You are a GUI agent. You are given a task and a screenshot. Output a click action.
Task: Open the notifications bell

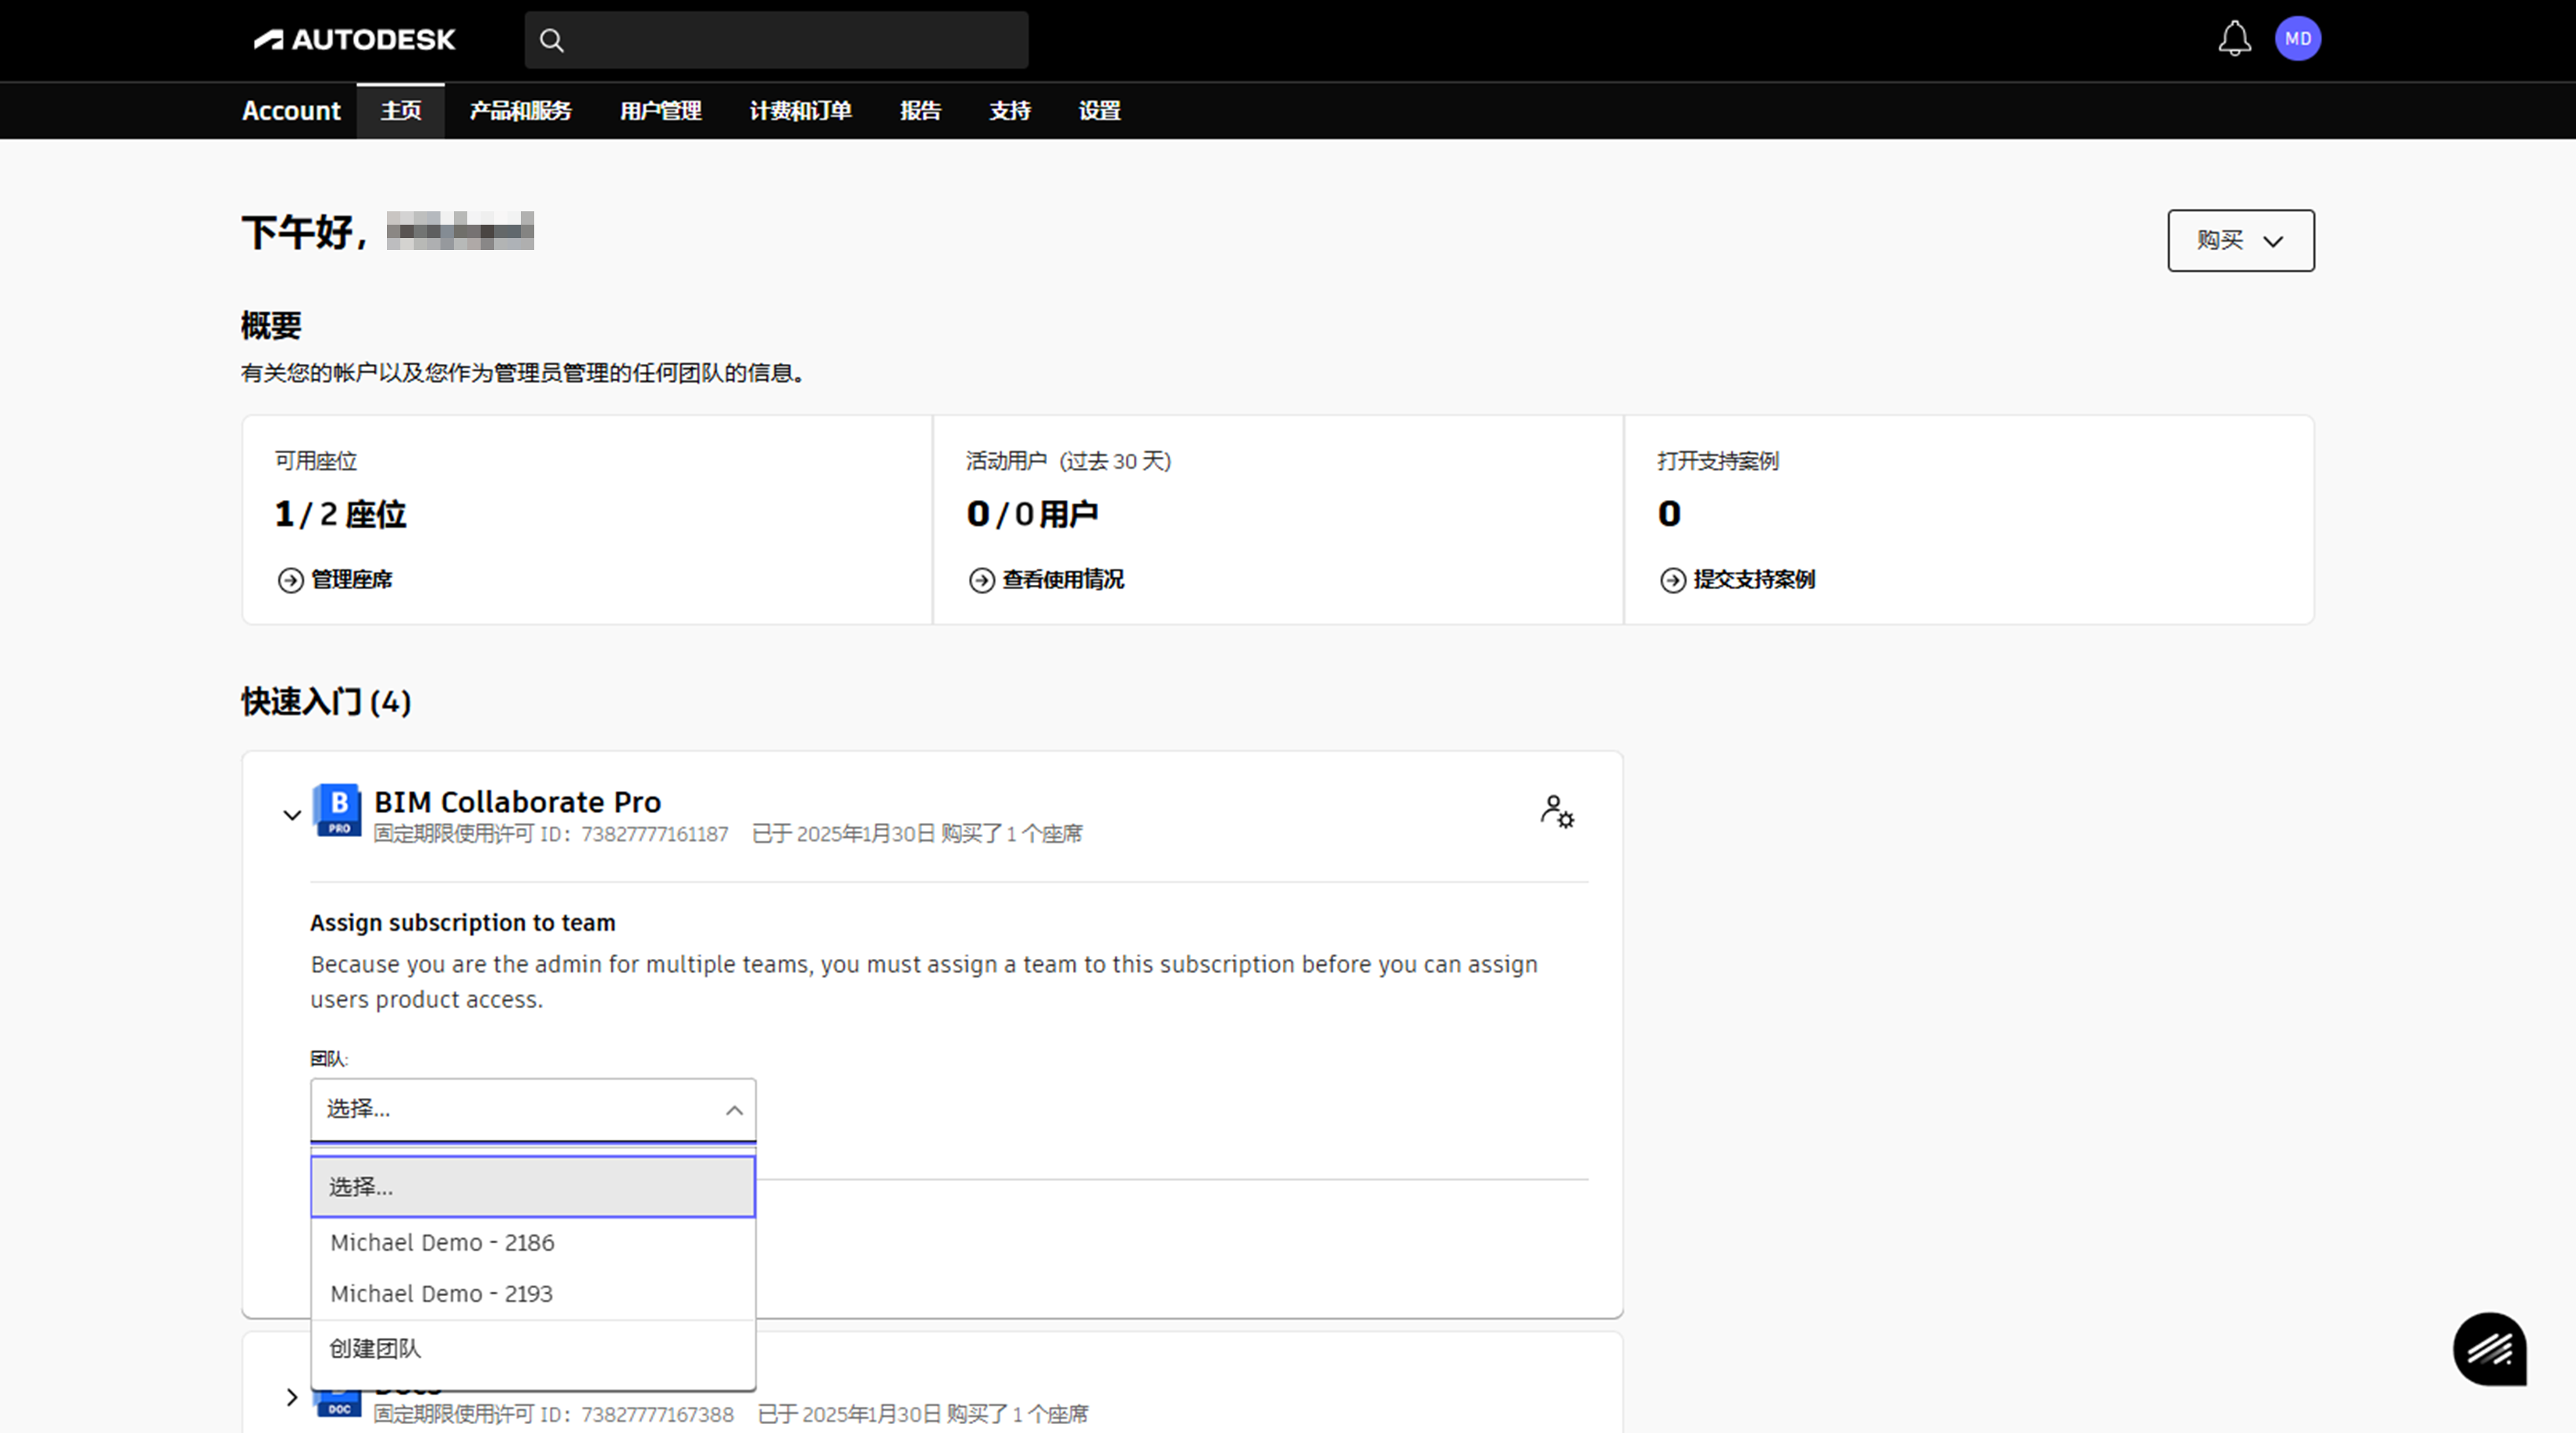tap(2234, 39)
